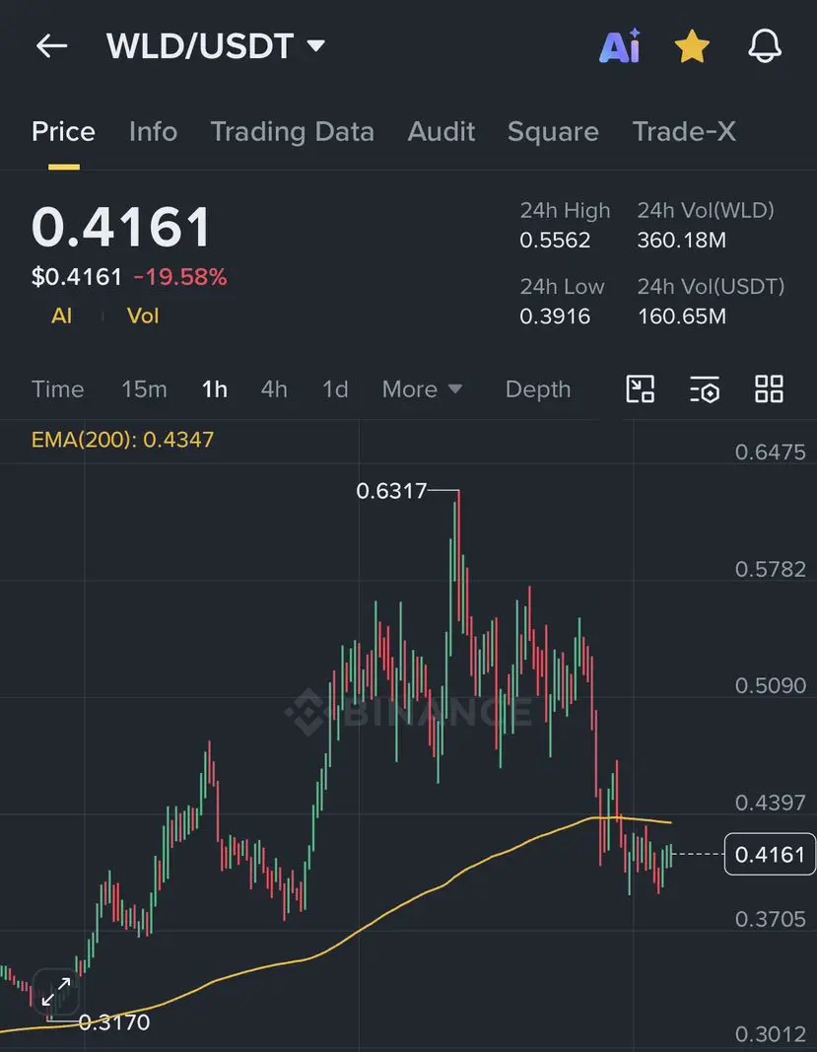Switch to the Trading Data tab
The height and width of the screenshot is (1052, 817).
[x=293, y=131]
